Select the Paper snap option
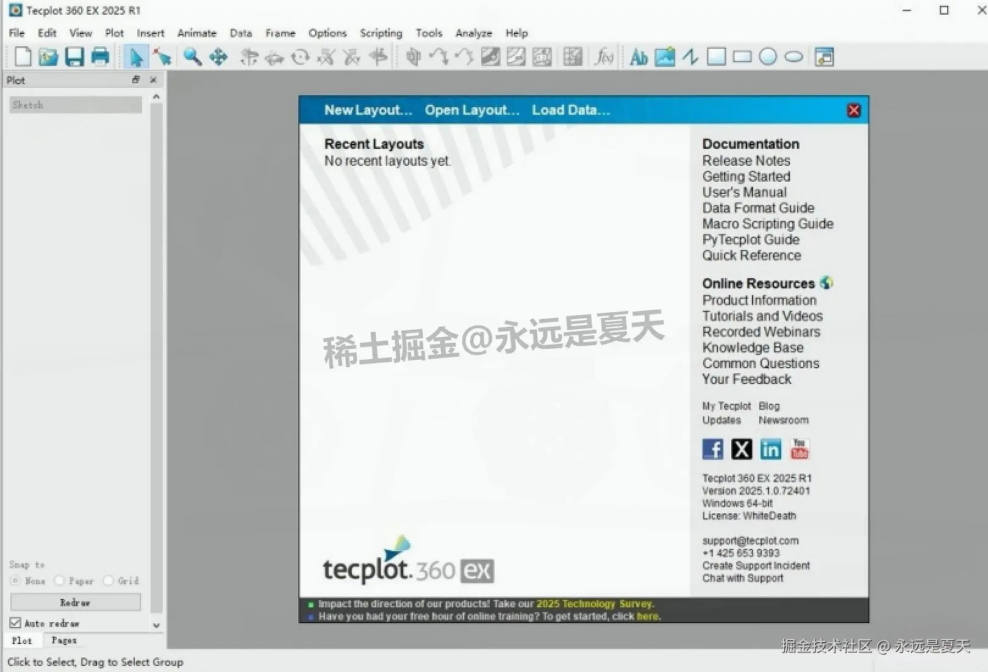The height and width of the screenshot is (672, 988). click(x=59, y=581)
